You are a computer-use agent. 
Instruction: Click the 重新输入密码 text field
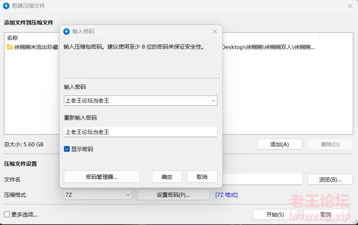coord(141,132)
